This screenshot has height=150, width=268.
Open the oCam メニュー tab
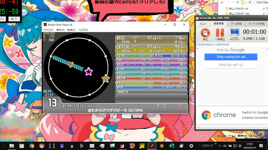point(203,24)
